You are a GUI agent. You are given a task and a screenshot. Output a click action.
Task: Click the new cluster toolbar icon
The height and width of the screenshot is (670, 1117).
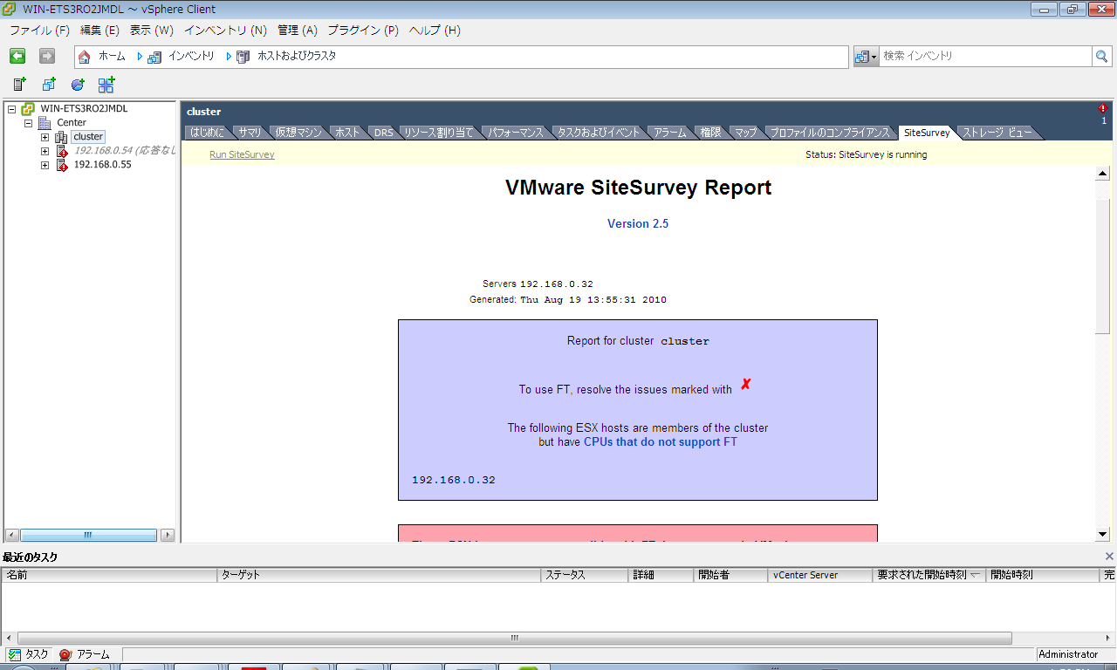tap(106, 85)
